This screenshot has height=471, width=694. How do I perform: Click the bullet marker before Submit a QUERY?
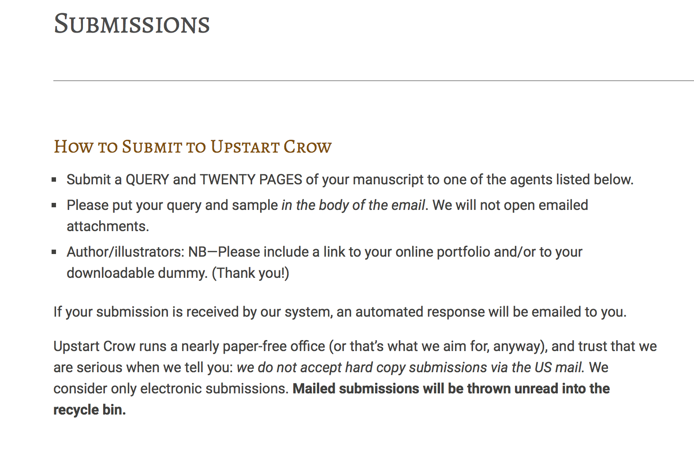[54, 180]
